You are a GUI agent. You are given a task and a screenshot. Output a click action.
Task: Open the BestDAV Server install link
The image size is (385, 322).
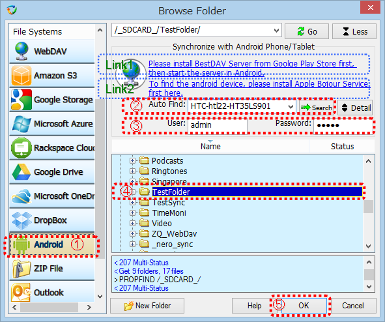(252, 68)
